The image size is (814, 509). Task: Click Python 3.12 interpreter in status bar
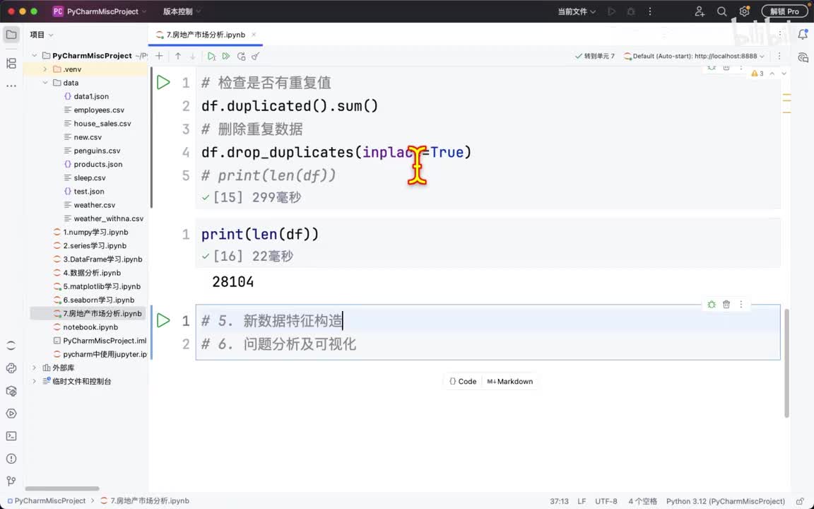725,501
